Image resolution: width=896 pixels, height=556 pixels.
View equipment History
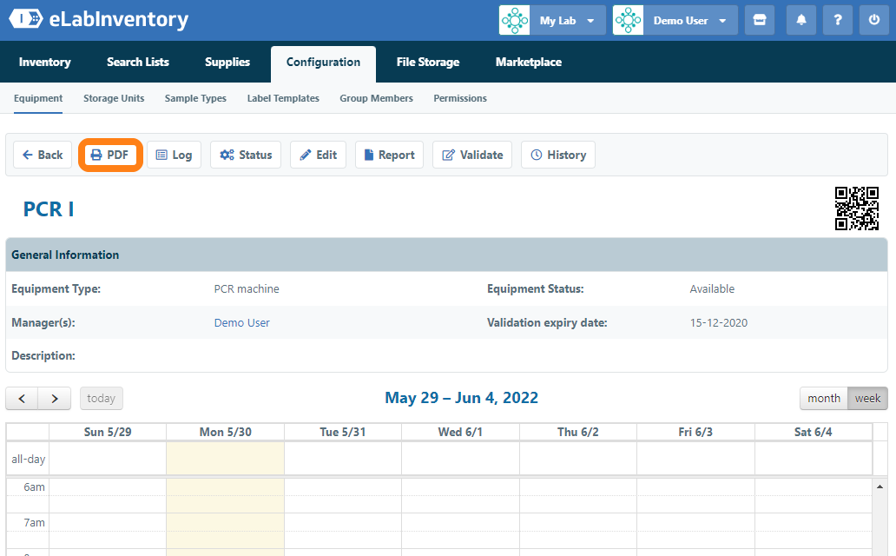(x=557, y=155)
